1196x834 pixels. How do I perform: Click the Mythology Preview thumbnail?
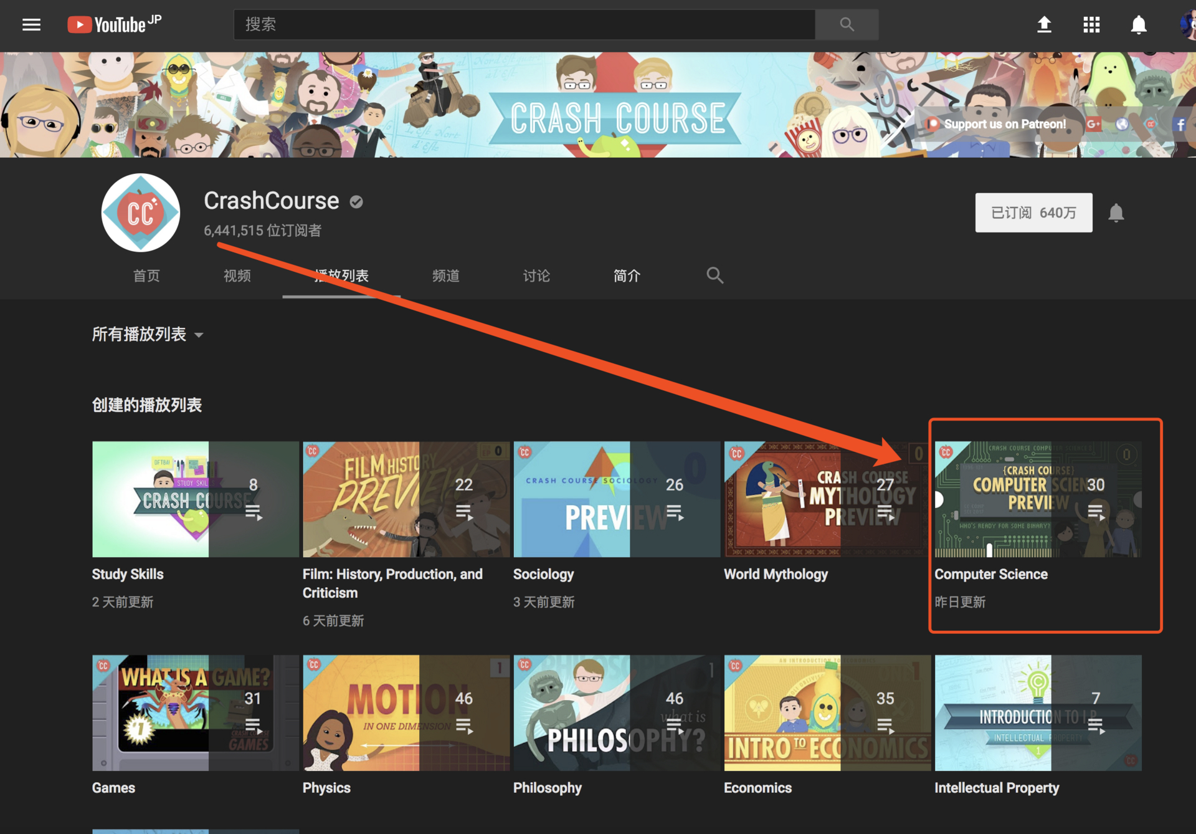[827, 499]
